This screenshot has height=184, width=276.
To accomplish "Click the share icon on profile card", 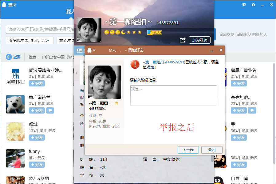I will [182, 40].
